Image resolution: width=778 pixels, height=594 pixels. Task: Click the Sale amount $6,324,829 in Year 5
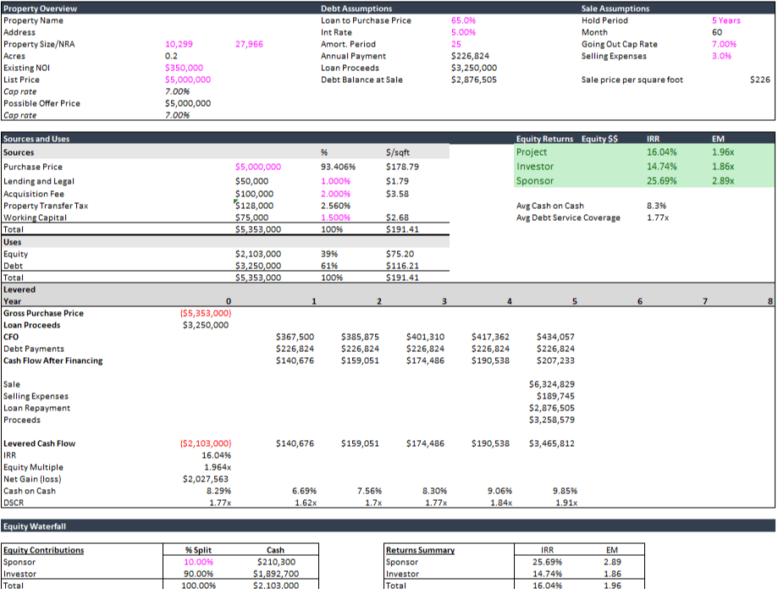551,384
